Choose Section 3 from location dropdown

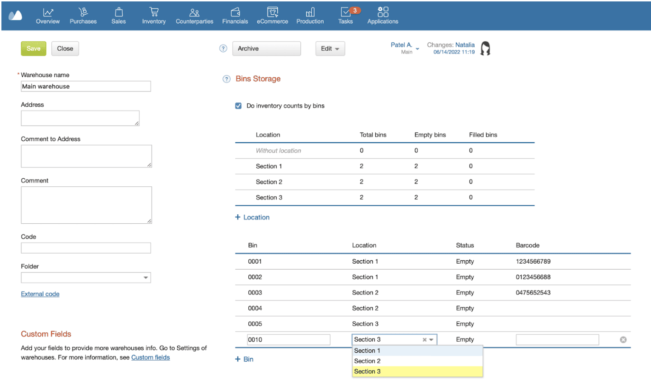417,371
